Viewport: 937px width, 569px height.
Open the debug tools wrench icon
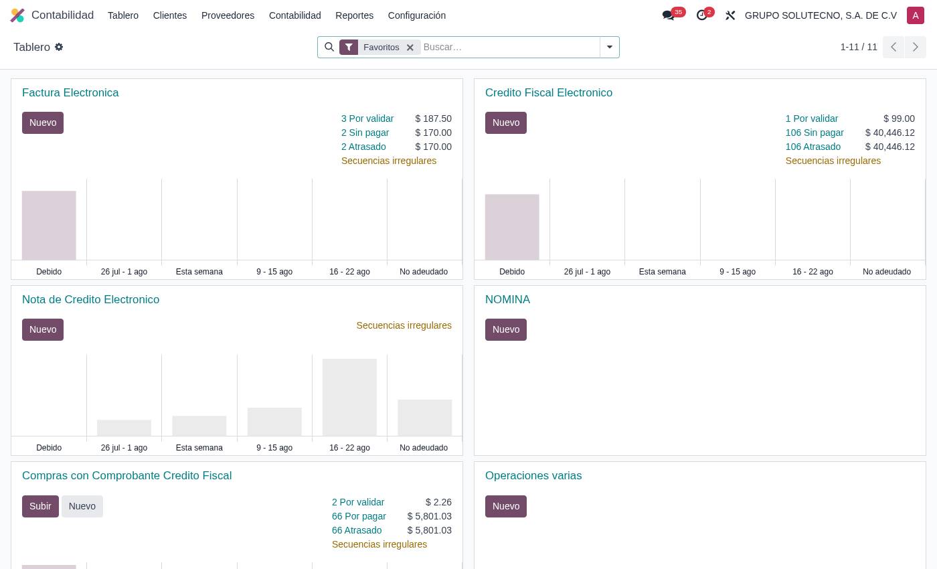pos(730,15)
